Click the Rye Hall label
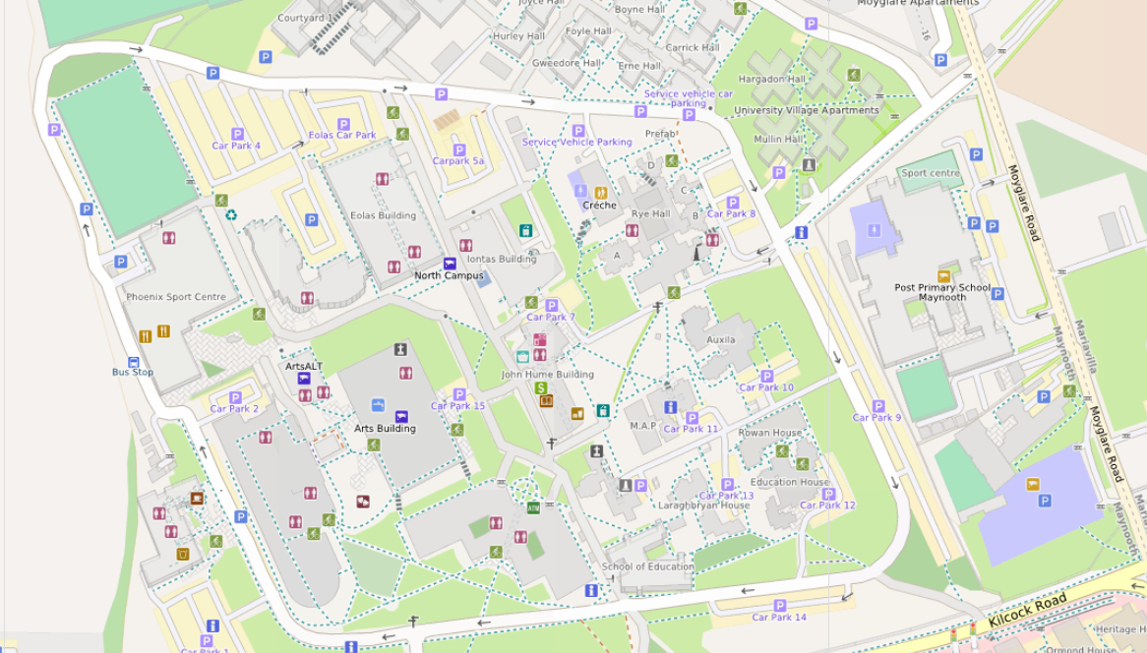The height and width of the screenshot is (653, 1147). pos(651,214)
